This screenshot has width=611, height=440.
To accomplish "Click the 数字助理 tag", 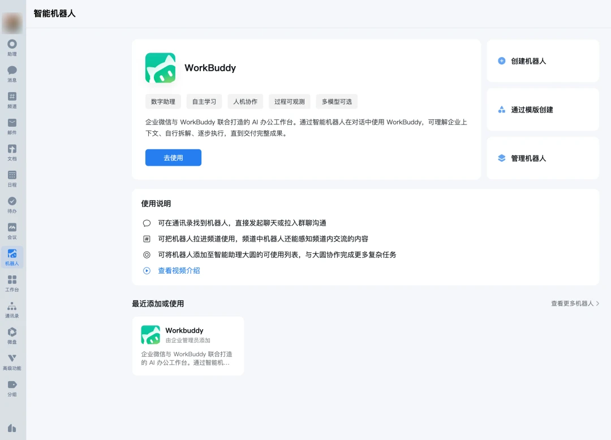I will point(163,102).
